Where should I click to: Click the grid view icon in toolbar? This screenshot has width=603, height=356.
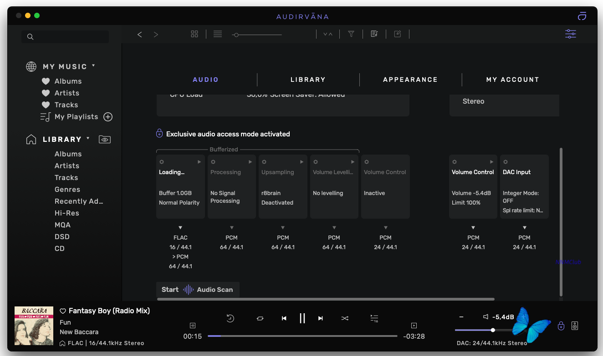194,34
